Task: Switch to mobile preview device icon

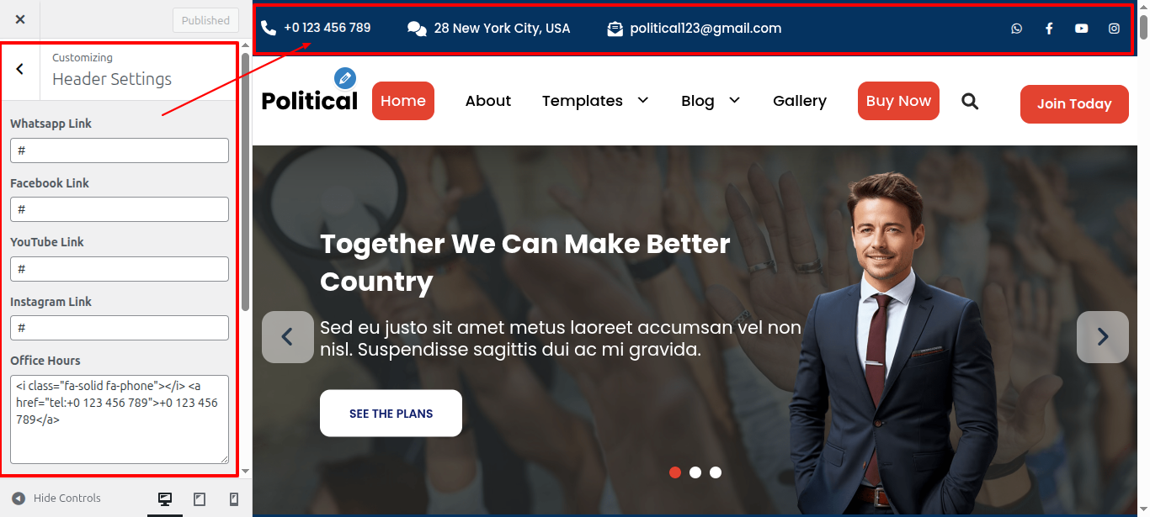Action: (234, 499)
